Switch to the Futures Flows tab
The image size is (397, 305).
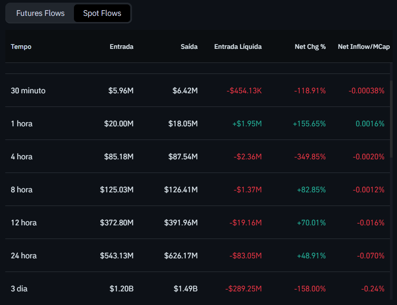[x=40, y=13]
